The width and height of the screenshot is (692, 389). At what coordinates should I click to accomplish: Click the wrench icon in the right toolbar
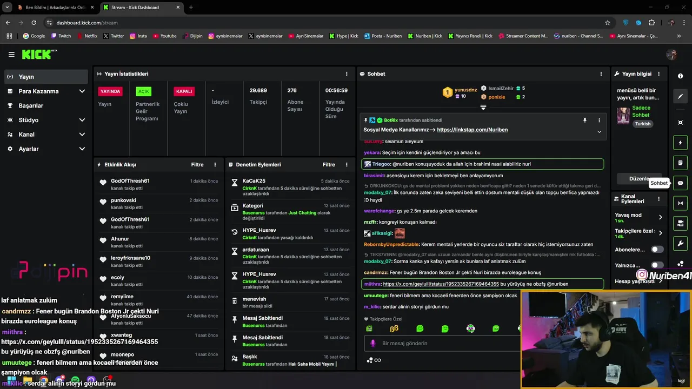[681, 243]
